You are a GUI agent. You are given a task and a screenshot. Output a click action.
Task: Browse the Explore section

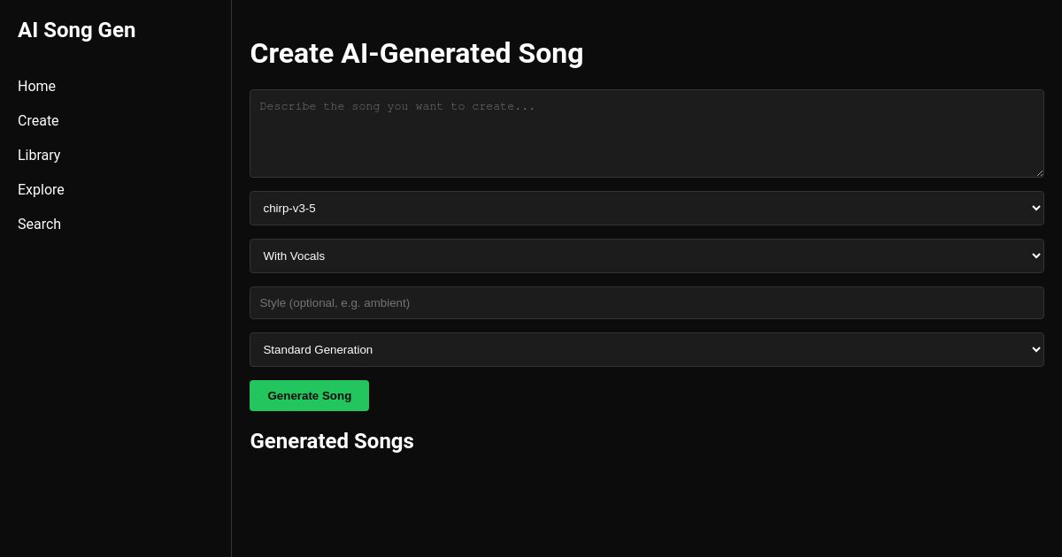41,189
